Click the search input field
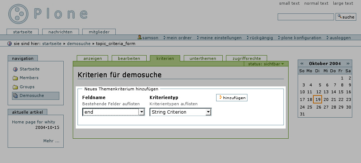Viewport: 361px width, 163px height. pos(305,17)
